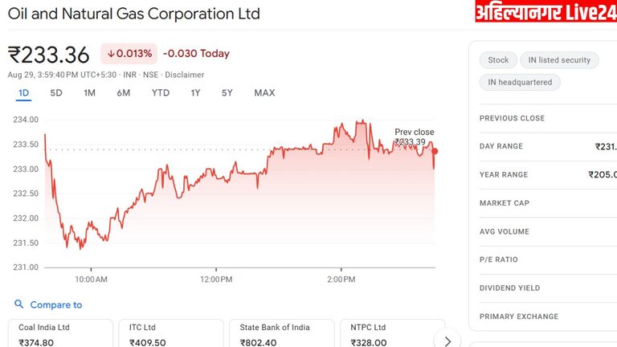Open the Disclaimer link
This screenshot has width=617, height=347.
186,75
